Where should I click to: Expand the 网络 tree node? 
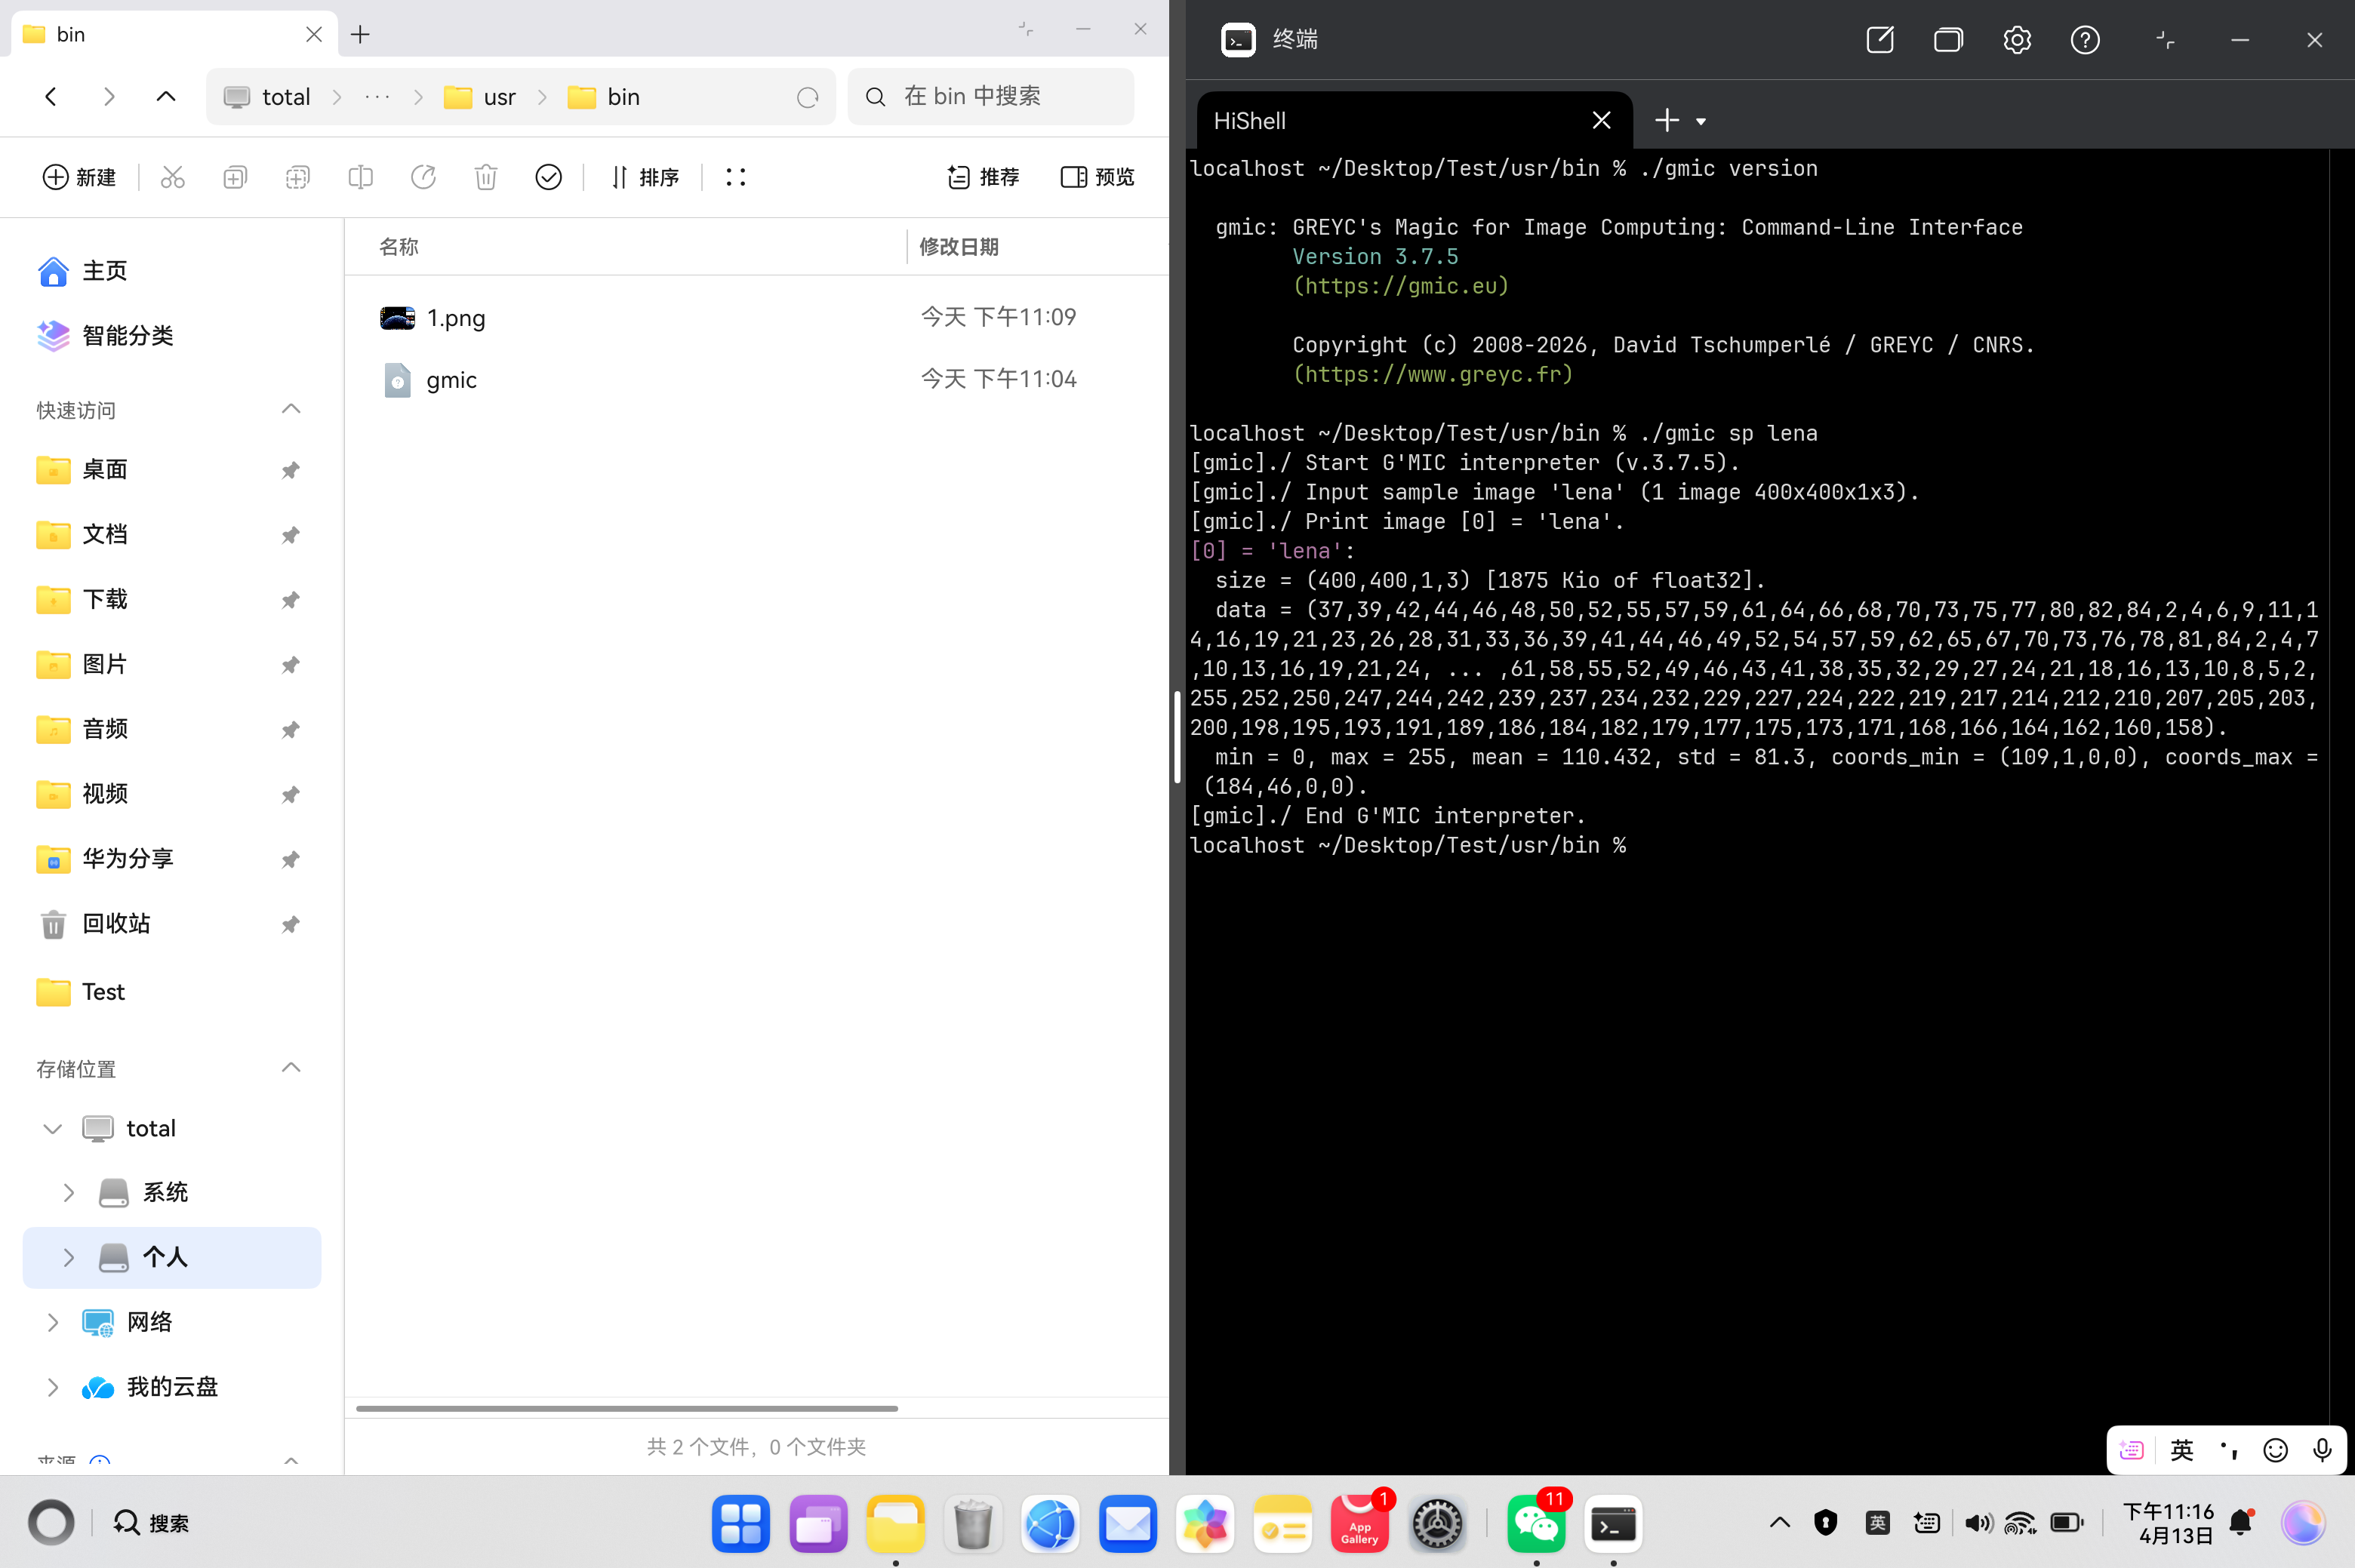pyautogui.click(x=53, y=1322)
